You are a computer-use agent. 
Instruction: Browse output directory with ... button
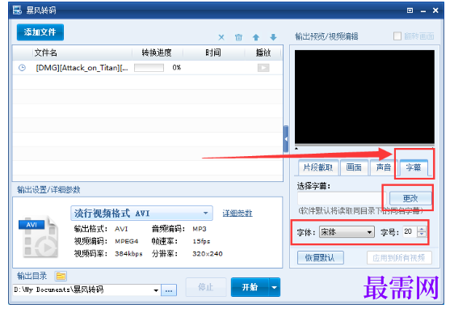tap(169, 290)
